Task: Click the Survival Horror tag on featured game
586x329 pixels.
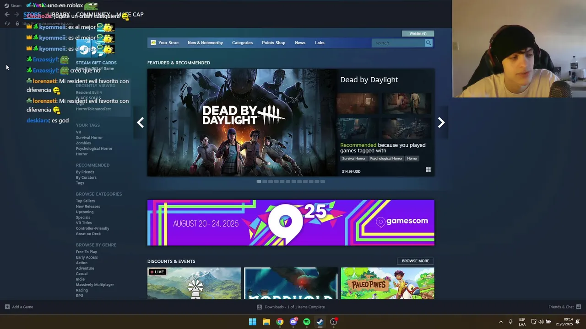Action: tap(354, 159)
